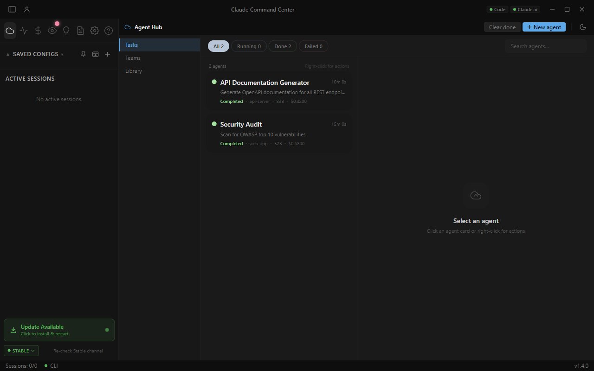Screen dimensions: 594x371
Task: Filter by Failed 0 agents
Action: point(313,46)
